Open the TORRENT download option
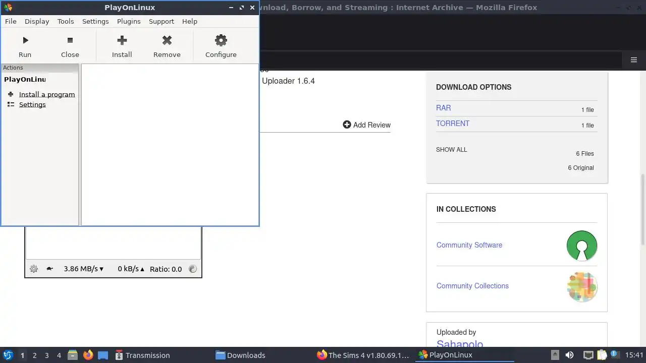Image resolution: width=646 pixels, height=363 pixels. click(x=453, y=124)
